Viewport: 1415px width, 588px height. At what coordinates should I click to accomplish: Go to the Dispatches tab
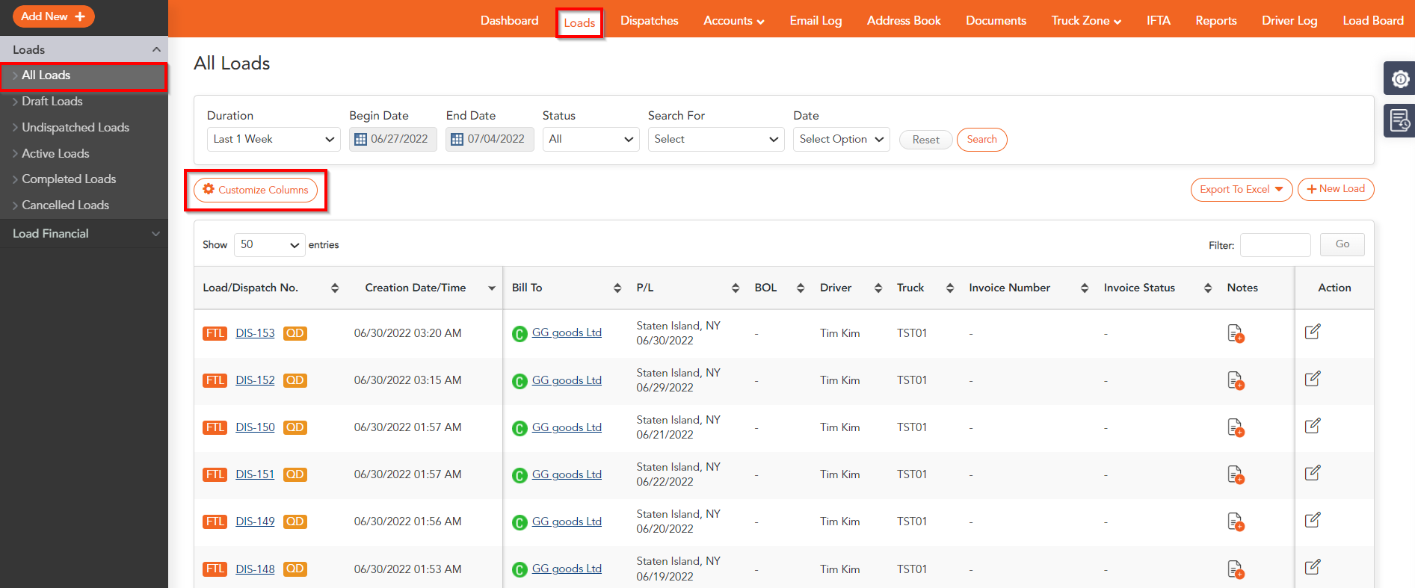tap(650, 21)
